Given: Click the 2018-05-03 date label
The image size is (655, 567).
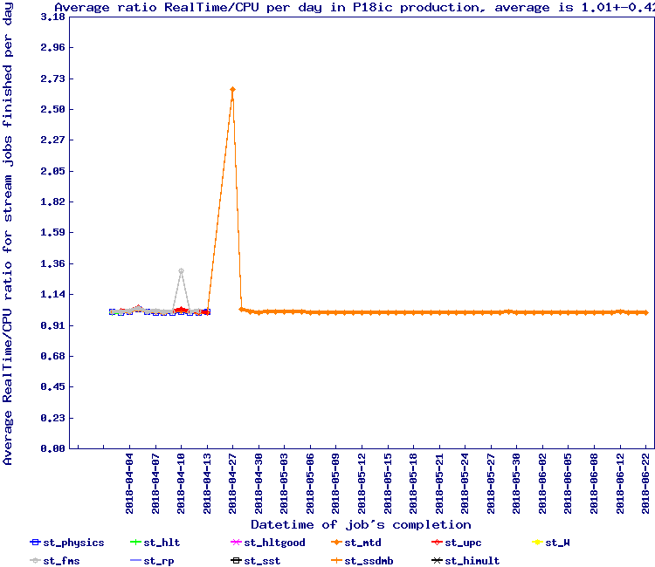Looking at the screenshot, I should click(x=285, y=483).
